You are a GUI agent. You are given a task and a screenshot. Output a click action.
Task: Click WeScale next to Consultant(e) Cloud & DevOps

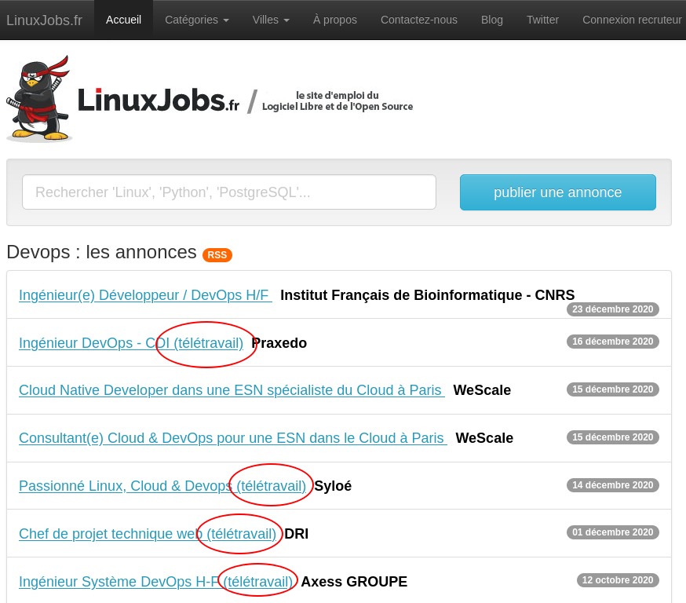[484, 437]
